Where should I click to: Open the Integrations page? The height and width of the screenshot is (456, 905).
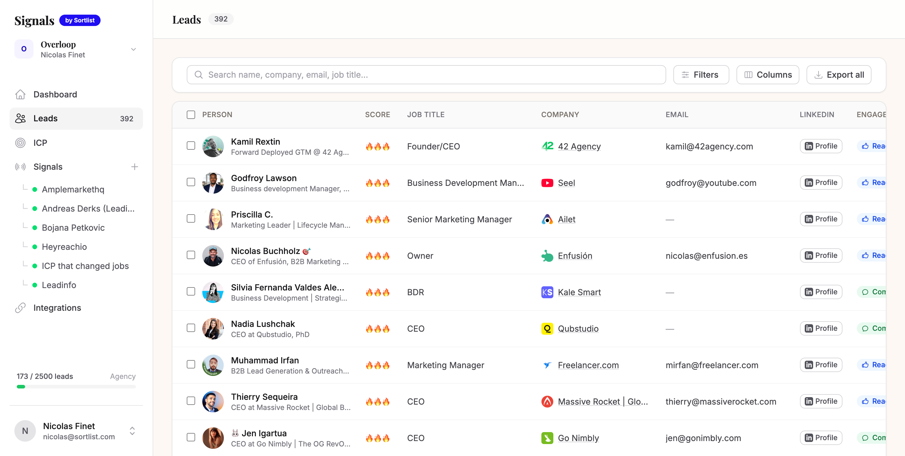click(76, 307)
